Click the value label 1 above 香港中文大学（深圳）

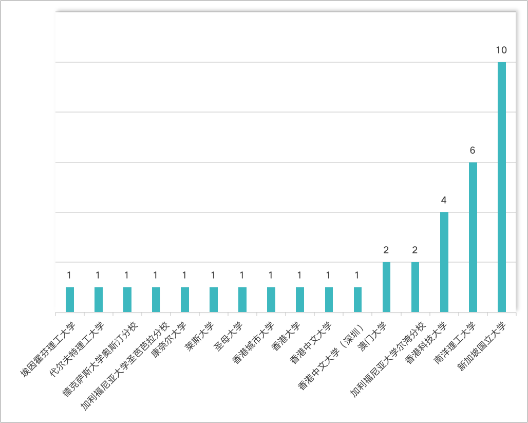coord(357,275)
